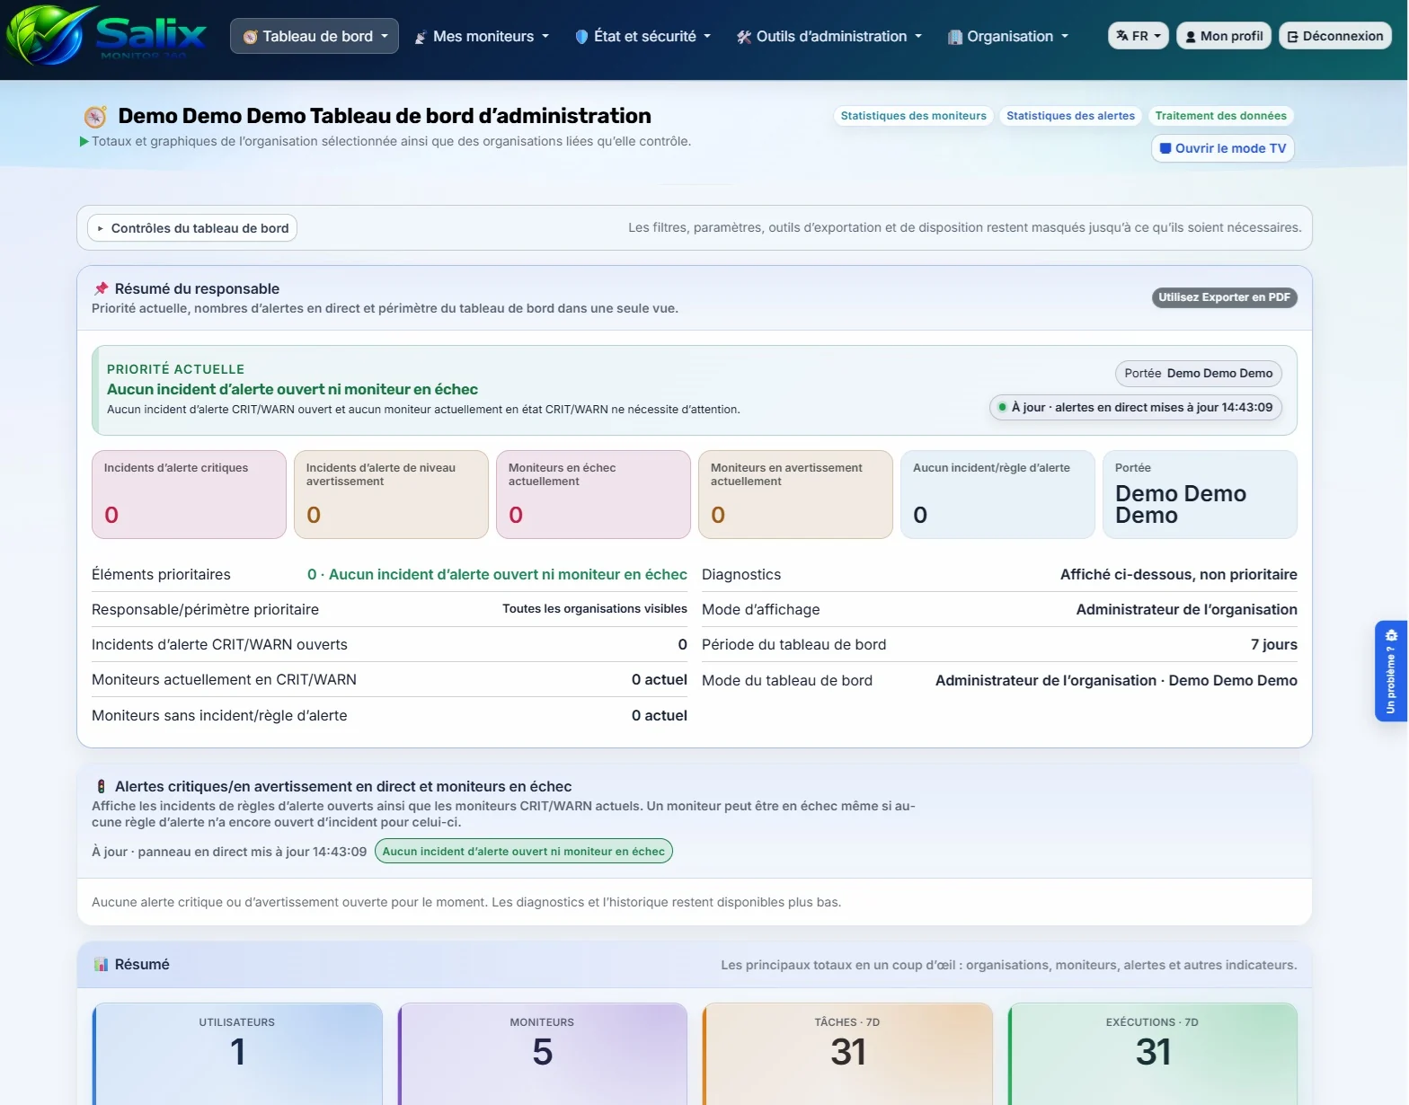This screenshot has width=1409, height=1105.
Task: Open Mon profil
Action: (1224, 36)
